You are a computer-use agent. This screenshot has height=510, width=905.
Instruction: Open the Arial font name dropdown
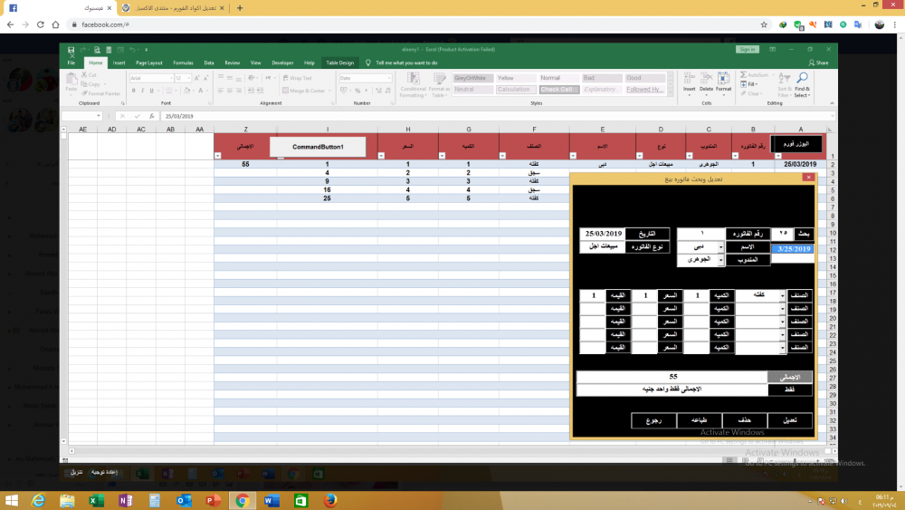coord(171,78)
